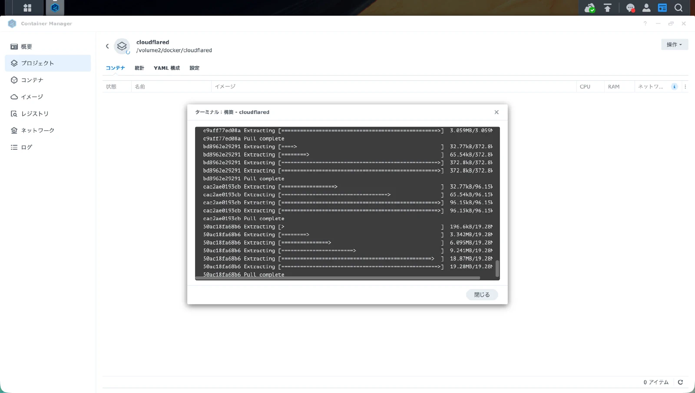Switch to the 統計 tab
The height and width of the screenshot is (393, 695).
tap(139, 68)
